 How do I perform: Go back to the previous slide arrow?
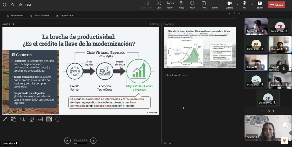coord(68,140)
